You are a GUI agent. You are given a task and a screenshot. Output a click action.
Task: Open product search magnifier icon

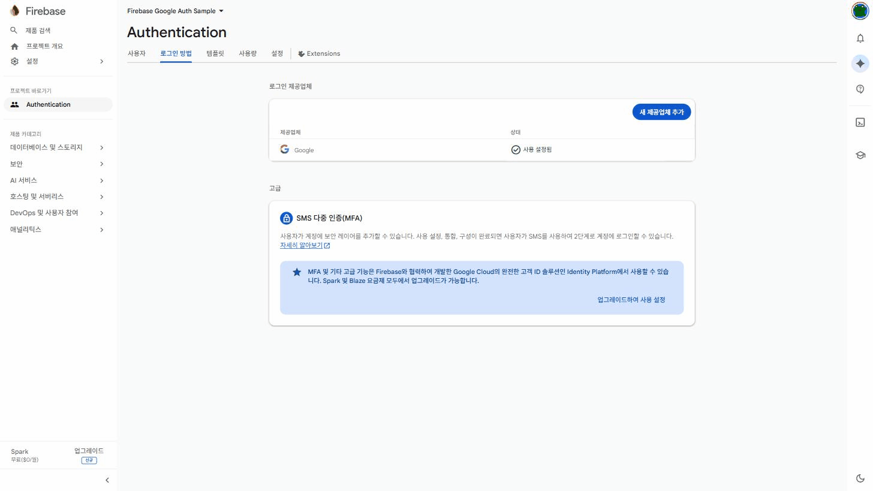pos(14,30)
